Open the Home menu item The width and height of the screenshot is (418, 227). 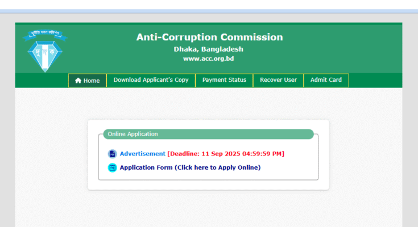pyautogui.click(x=87, y=81)
